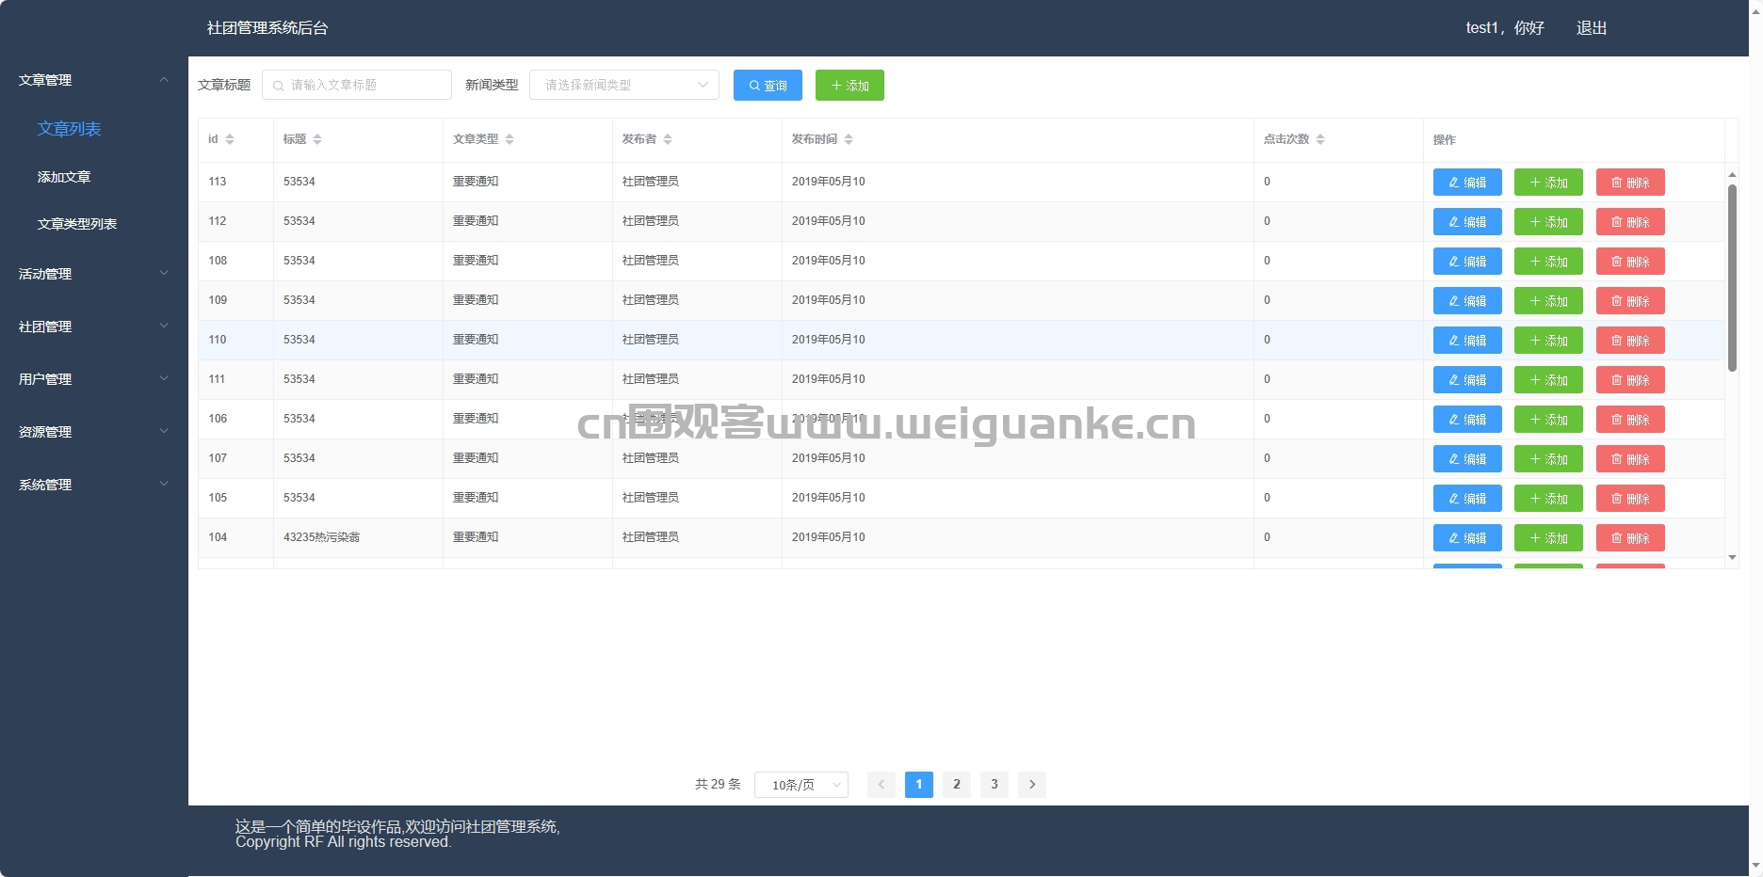Viewport: 1763px width, 877px height.
Task: Go to next page with right arrow
Action: click(x=1032, y=785)
